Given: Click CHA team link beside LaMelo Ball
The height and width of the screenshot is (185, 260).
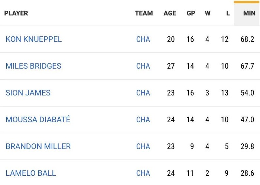Looking at the screenshot, I should coord(143,173).
